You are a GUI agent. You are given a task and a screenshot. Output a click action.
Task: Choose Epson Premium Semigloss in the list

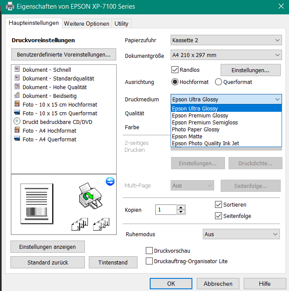226,123
